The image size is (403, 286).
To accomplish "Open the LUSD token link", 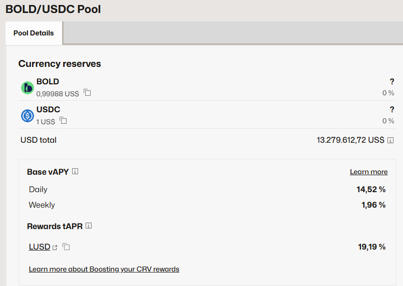I will tap(40, 247).
